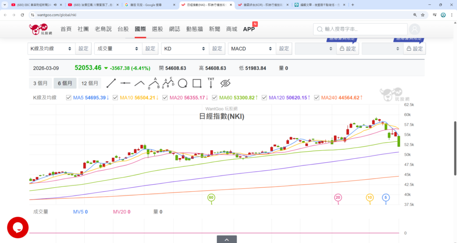Uncheck the MA5 moving average checkbox
The width and height of the screenshot is (457, 243).
(x=68, y=98)
